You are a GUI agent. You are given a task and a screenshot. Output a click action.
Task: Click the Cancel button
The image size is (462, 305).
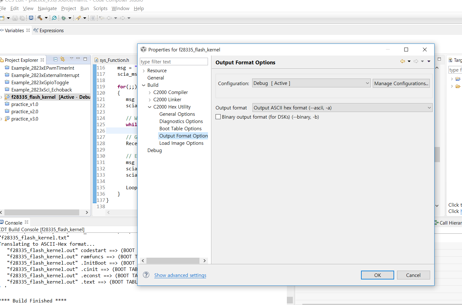(x=413, y=275)
